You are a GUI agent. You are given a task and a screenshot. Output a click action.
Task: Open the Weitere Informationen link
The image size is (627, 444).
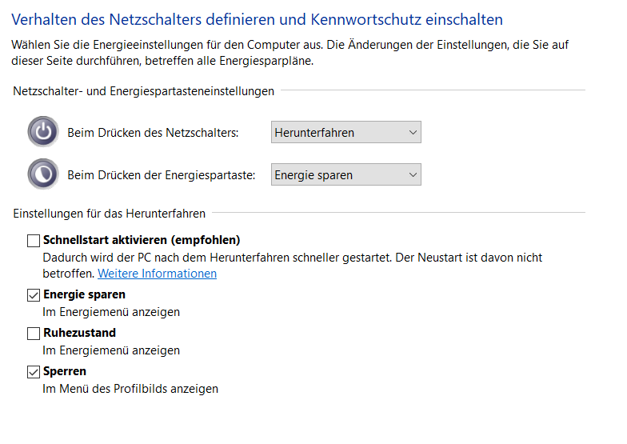[157, 274]
